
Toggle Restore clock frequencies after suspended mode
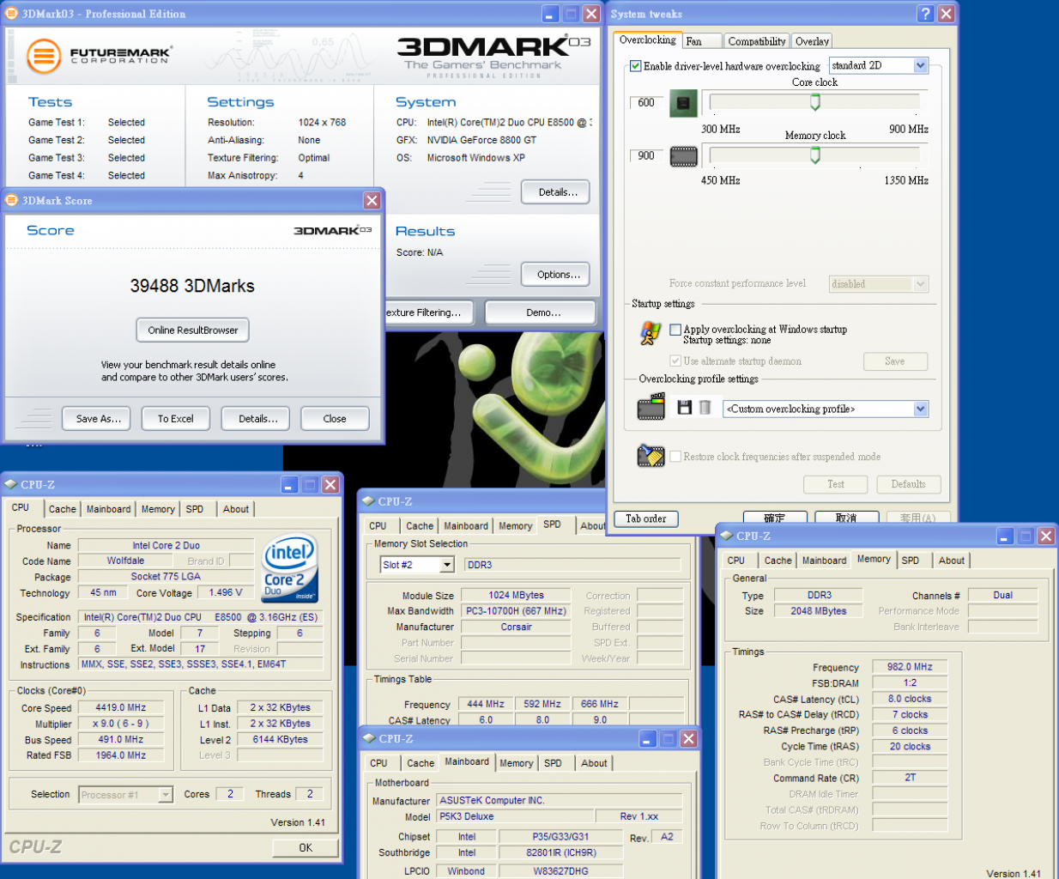[675, 457]
